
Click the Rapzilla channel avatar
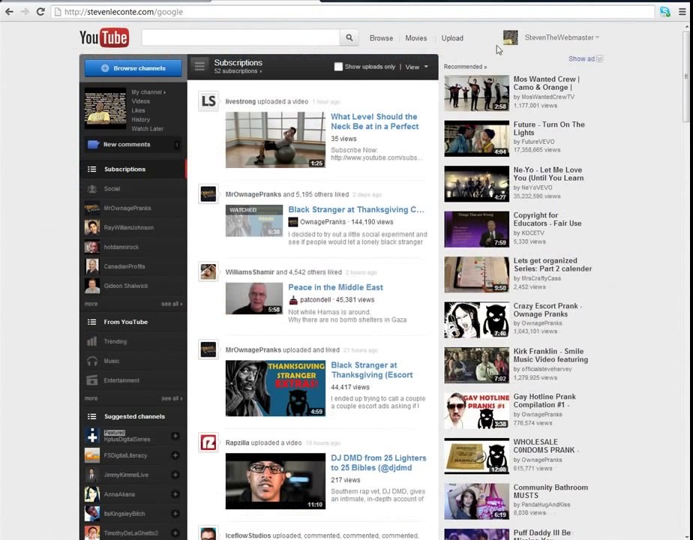tap(208, 442)
